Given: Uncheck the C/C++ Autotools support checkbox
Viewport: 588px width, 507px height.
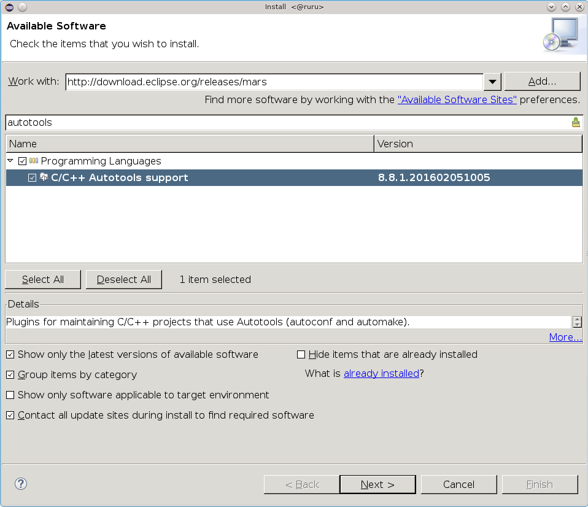Looking at the screenshot, I should coord(33,178).
